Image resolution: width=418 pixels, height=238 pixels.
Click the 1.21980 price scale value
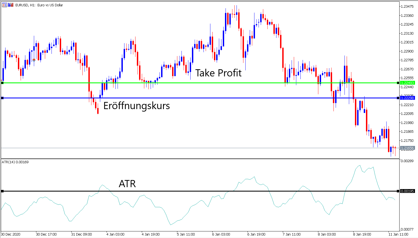pos(407,123)
